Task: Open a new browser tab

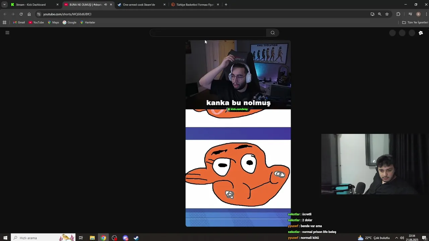Action: coord(226,5)
